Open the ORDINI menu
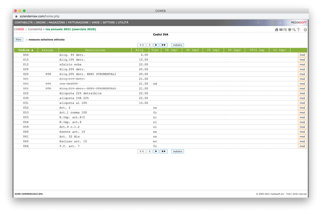The height and width of the screenshot is (214, 321). pyautogui.click(x=40, y=23)
